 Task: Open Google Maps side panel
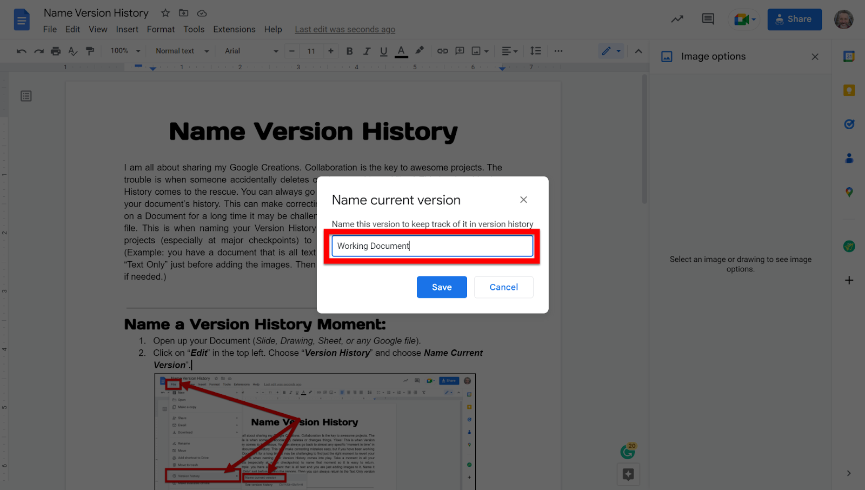click(x=849, y=192)
